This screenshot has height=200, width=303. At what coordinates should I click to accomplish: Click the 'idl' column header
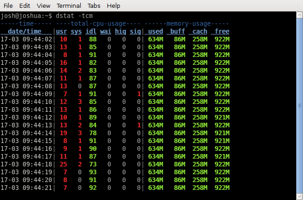(x=91, y=31)
